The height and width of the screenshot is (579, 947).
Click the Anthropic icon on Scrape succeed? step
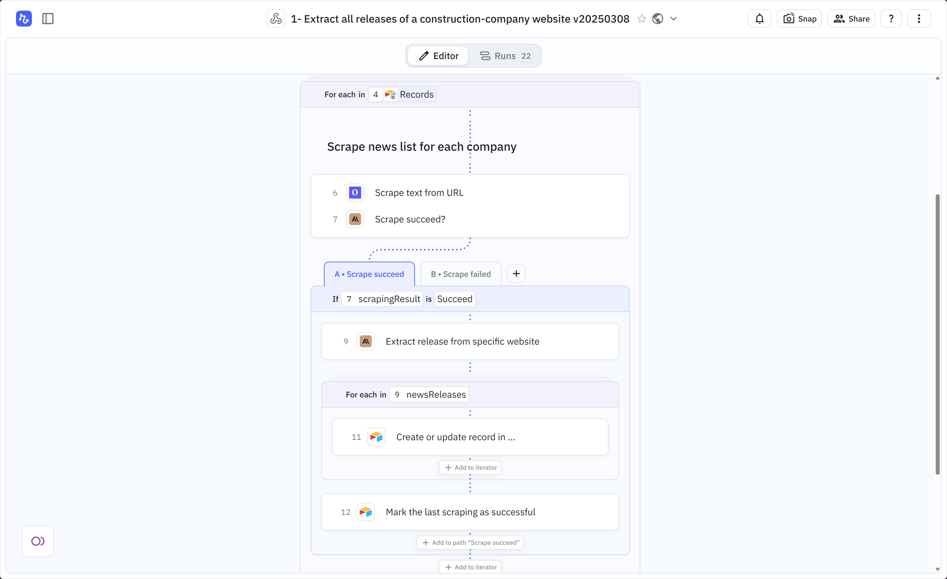tap(355, 219)
